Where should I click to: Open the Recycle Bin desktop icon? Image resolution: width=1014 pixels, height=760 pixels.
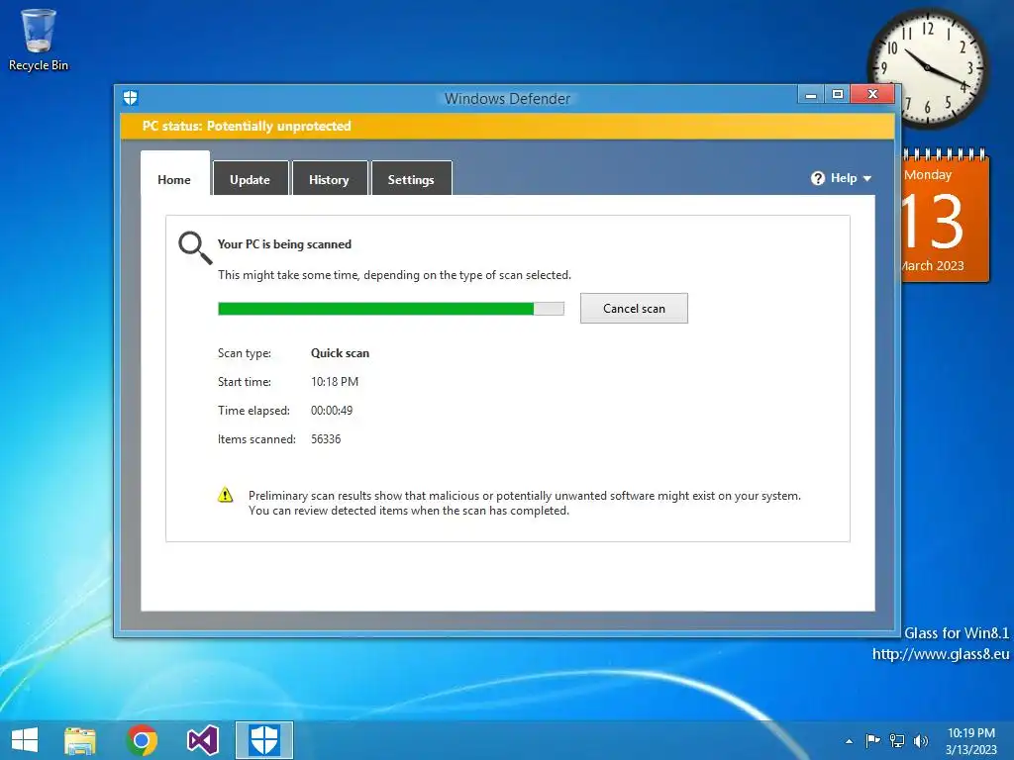(39, 40)
